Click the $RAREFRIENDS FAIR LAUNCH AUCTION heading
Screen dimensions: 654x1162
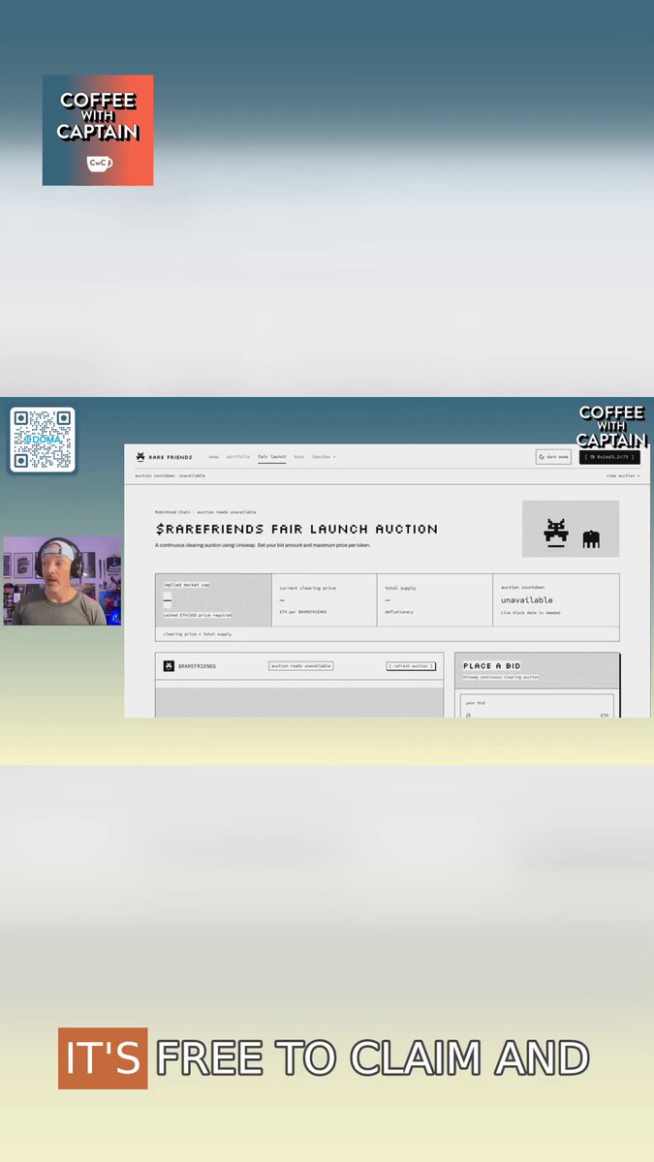click(296, 529)
